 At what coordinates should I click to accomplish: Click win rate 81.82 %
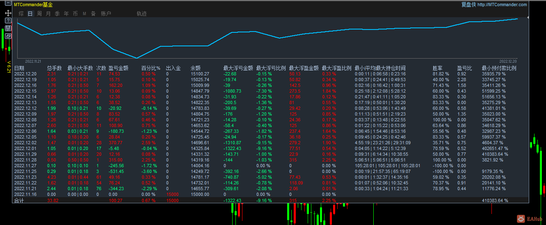click(441, 74)
